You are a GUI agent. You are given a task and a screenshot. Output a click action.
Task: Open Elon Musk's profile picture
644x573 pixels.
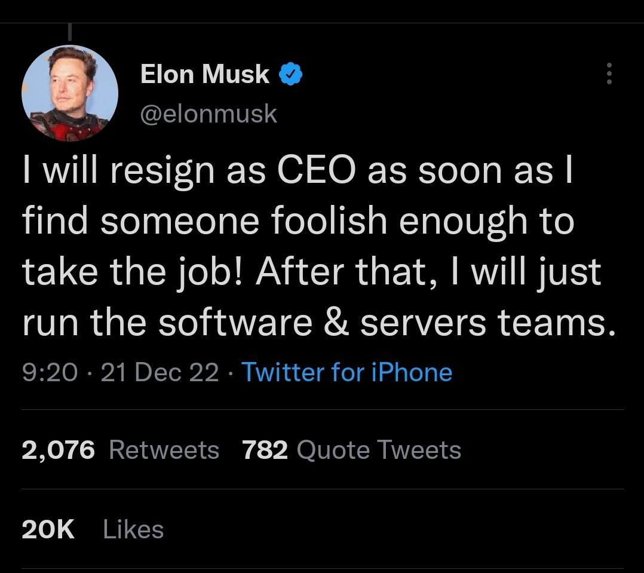point(70,93)
